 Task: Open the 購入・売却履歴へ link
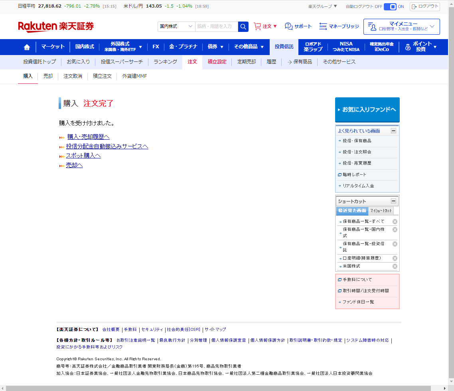coord(88,137)
